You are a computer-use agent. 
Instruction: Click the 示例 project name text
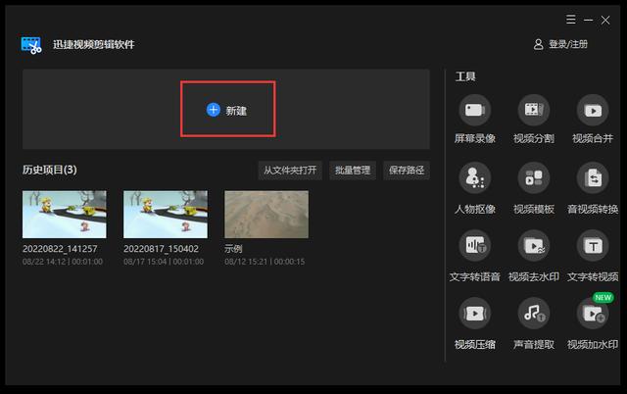pyautogui.click(x=233, y=249)
